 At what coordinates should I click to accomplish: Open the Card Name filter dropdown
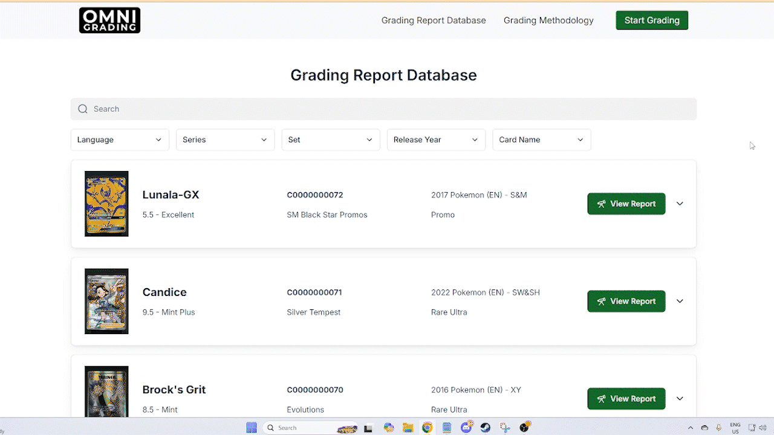click(541, 140)
